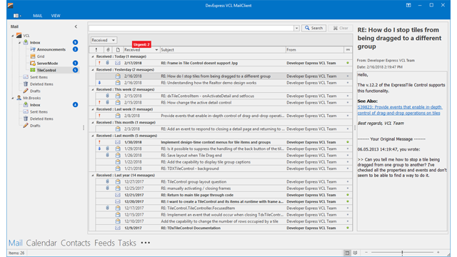The image size is (457, 257).
Task: Toggle the green dot on the 'TDxTileControl Documentation' message
Action: pos(348,228)
